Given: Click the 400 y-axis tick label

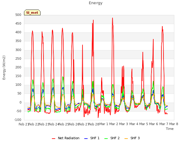Looking at the screenshot, I should click(18, 32).
